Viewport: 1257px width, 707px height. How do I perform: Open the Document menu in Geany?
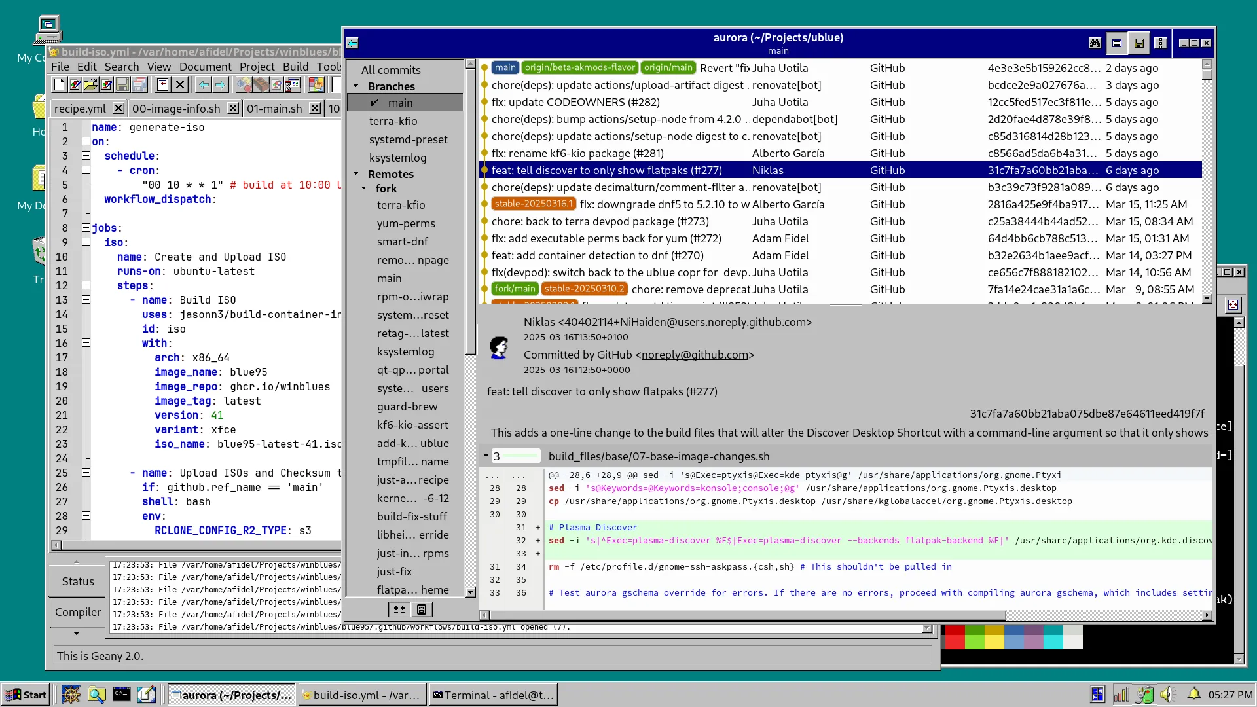coord(205,67)
